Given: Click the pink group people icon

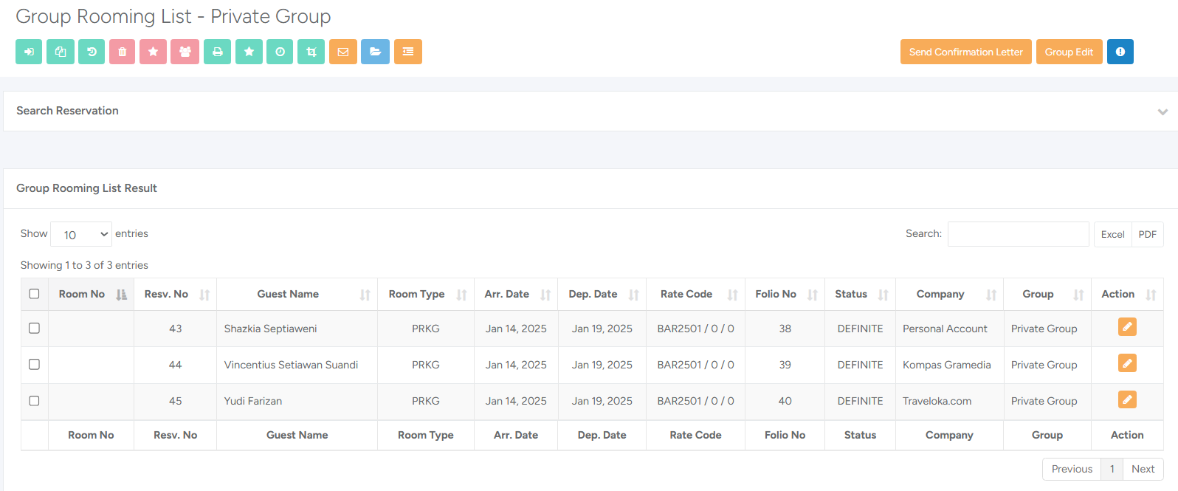Looking at the screenshot, I should click(x=185, y=52).
